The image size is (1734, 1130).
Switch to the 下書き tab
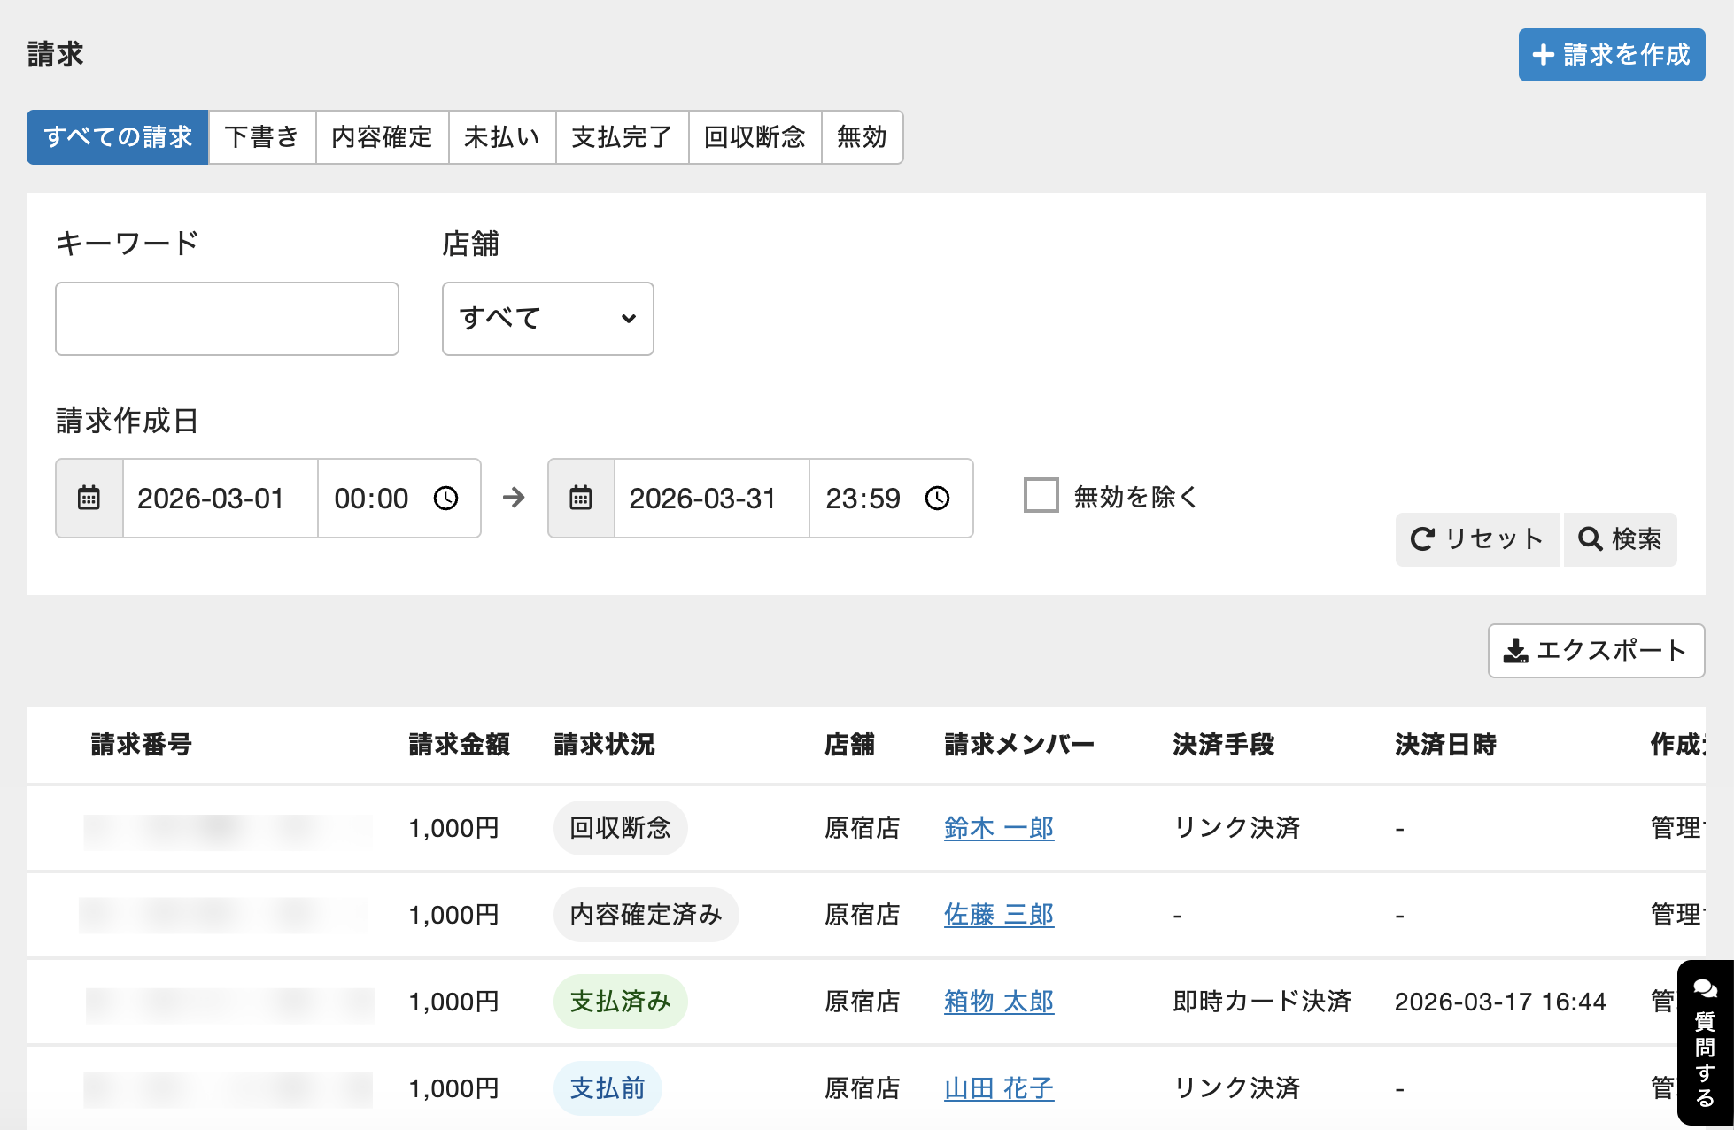(x=261, y=137)
